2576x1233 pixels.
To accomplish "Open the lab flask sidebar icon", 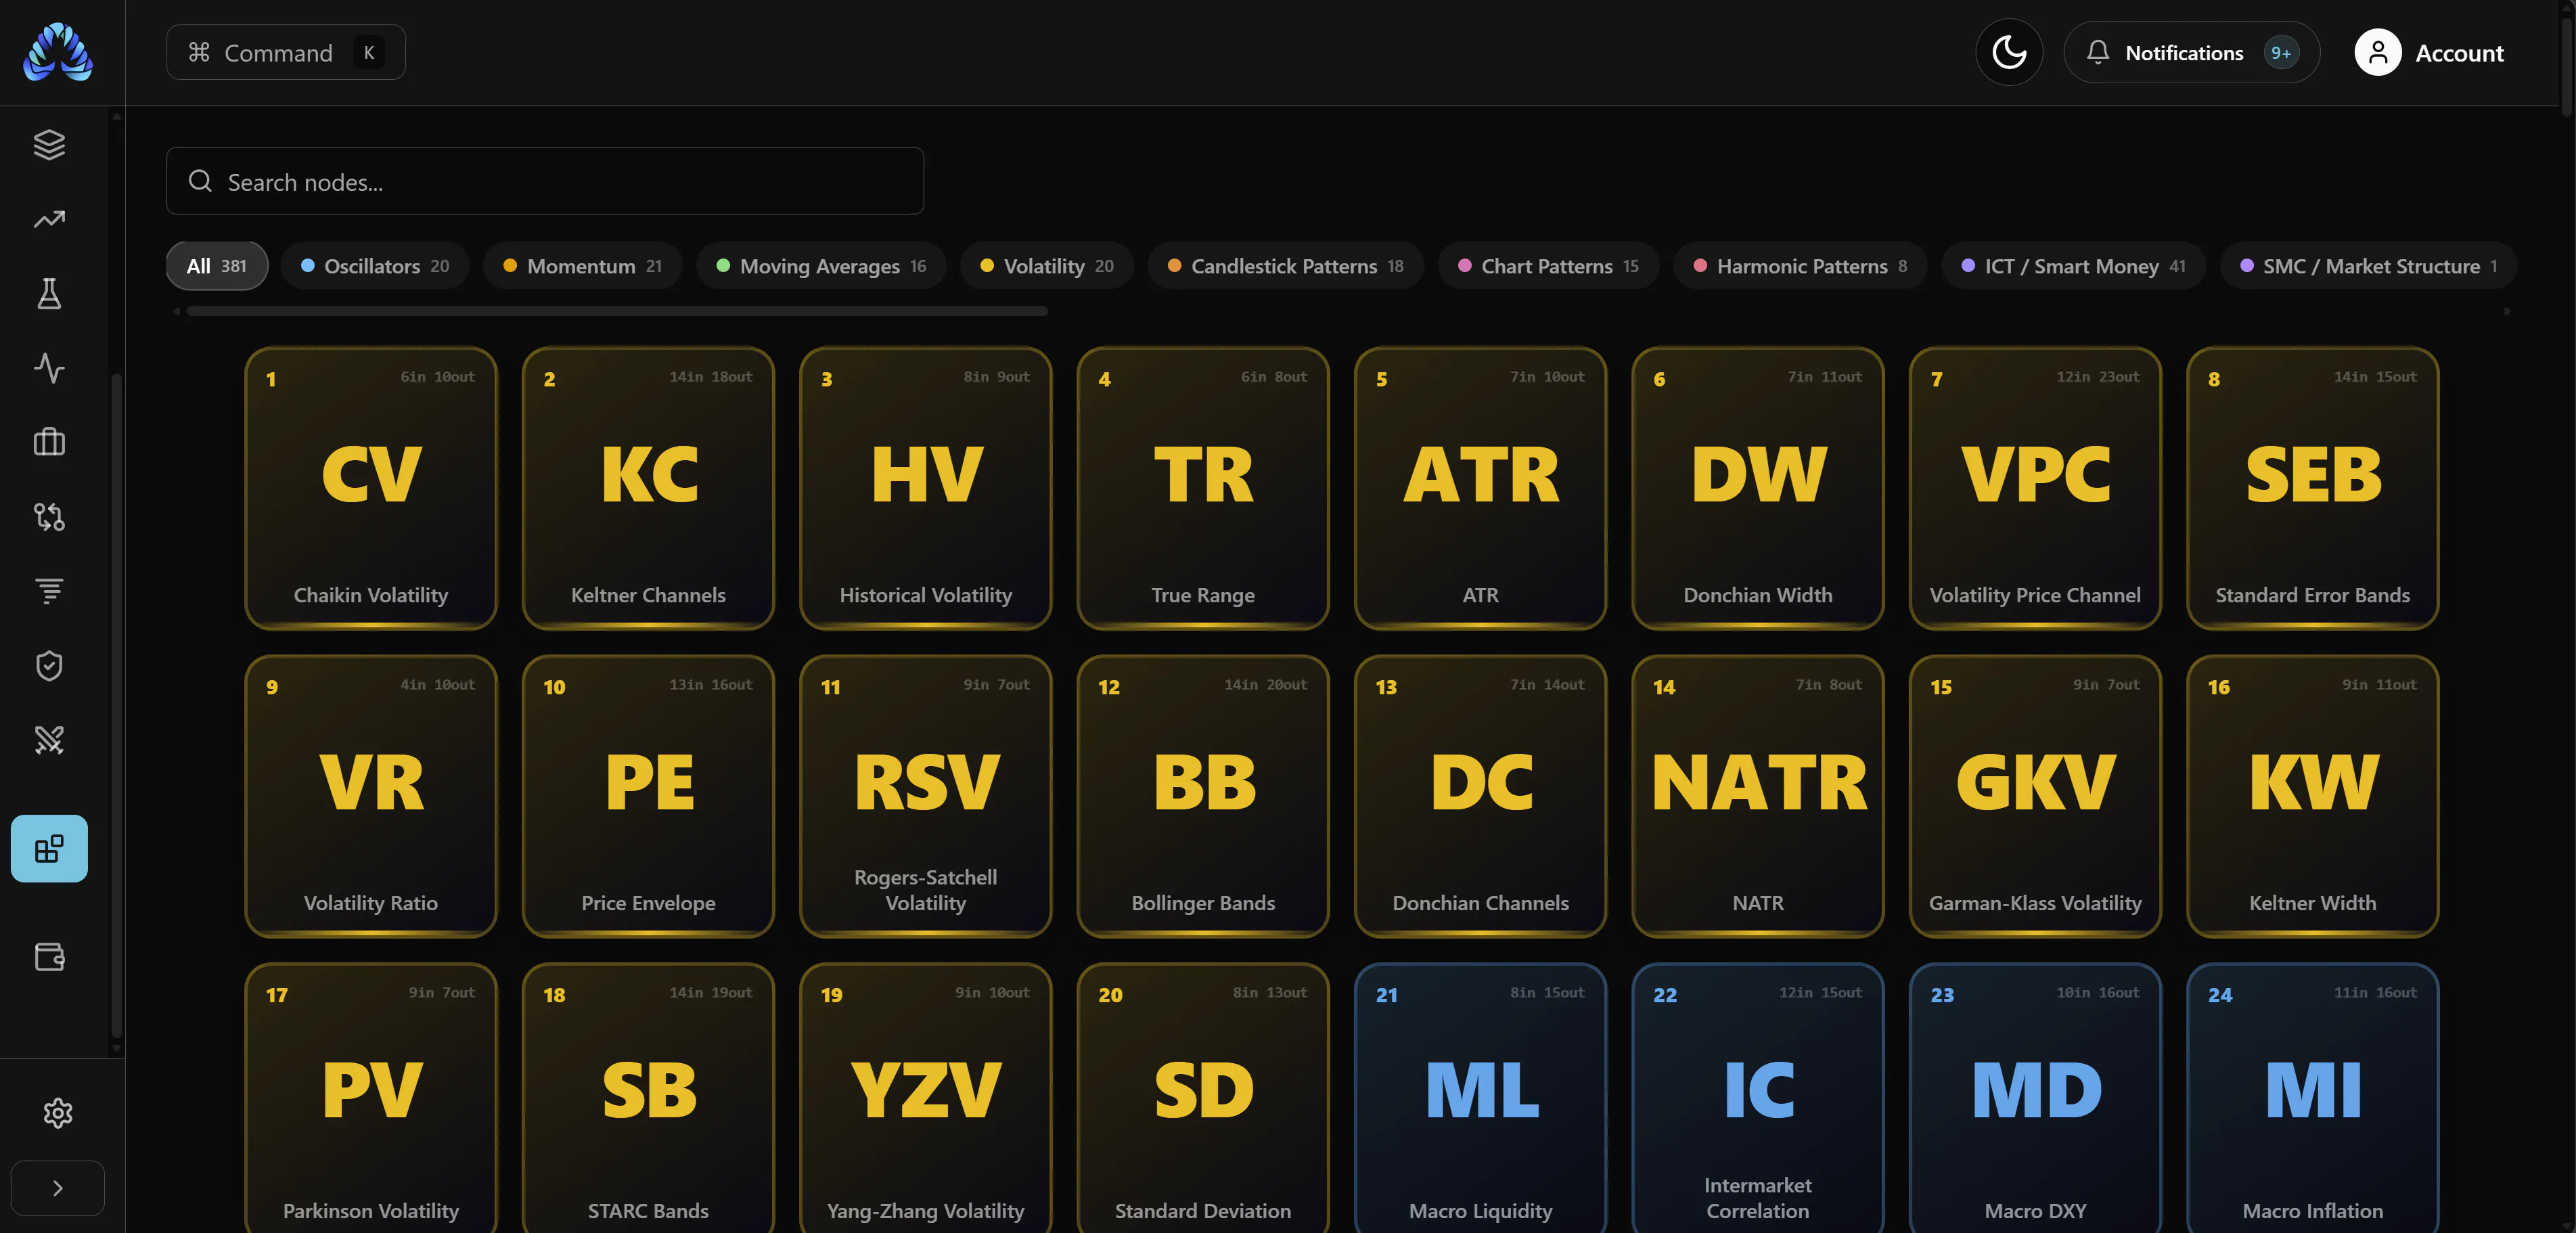I will [49, 294].
